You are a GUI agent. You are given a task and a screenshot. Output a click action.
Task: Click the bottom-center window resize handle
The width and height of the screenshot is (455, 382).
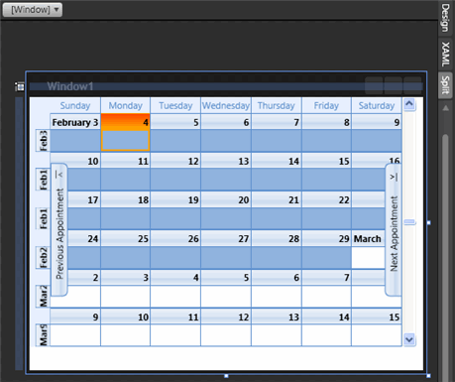[x=226, y=376]
